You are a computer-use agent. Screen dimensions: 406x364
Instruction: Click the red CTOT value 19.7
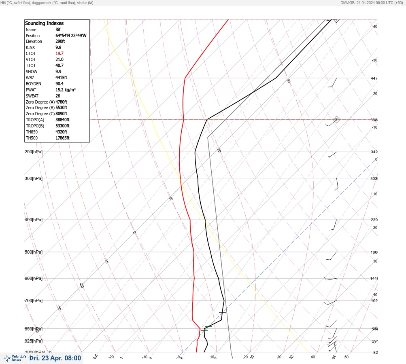(x=59, y=53)
